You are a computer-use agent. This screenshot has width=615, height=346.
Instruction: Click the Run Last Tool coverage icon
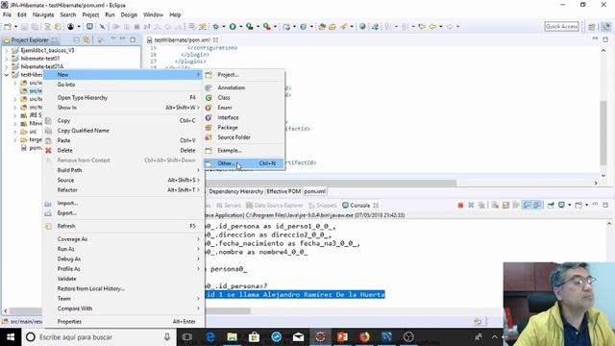click(250, 27)
